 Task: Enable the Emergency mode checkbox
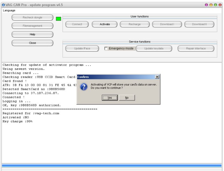106,48
